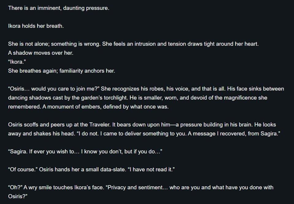Image resolution: width=294 pixels, height=204 pixels.
Task: Click the quote "Of course."
Action: pyautogui.click(x=23, y=169)
